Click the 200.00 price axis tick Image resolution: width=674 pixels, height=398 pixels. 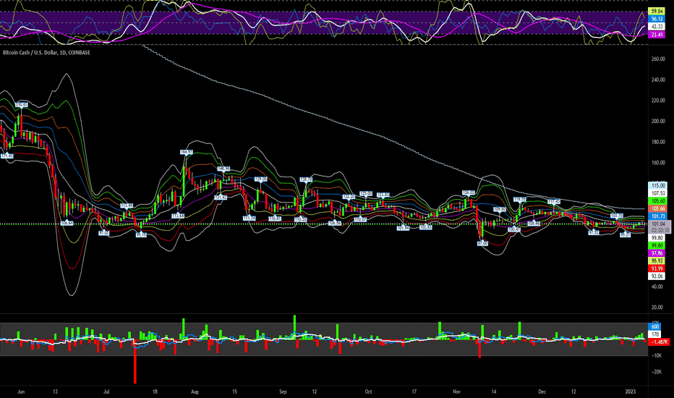pos(658,121)
